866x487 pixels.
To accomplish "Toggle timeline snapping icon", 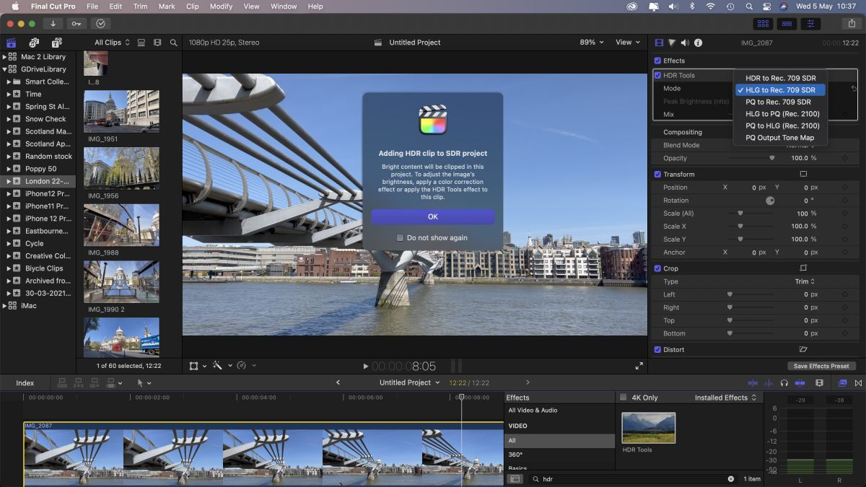I will pyautogui.click(x=800, y=382).
